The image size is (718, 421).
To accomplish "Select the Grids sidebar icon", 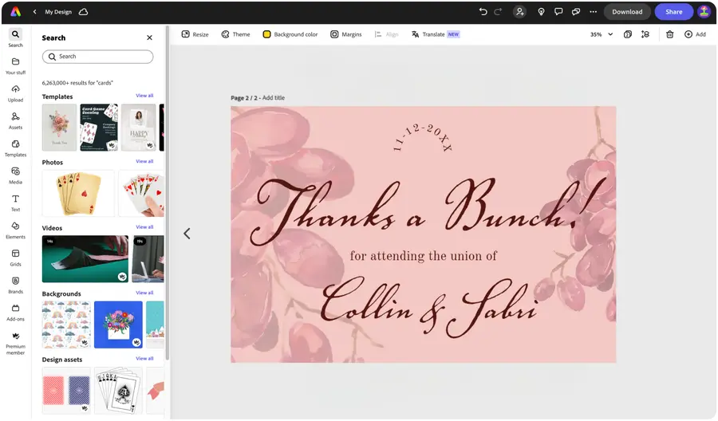I will point(15,257).
